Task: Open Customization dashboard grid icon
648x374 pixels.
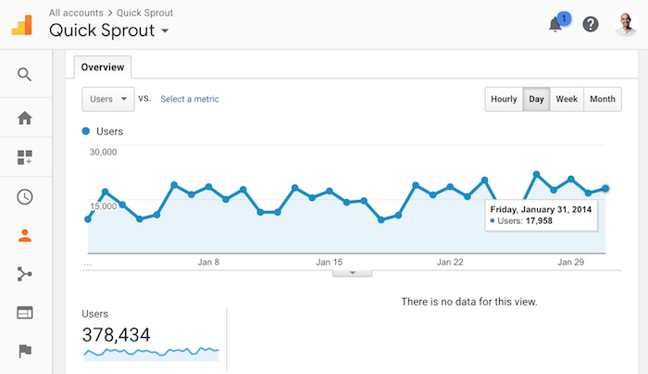Action: [25, 157]
